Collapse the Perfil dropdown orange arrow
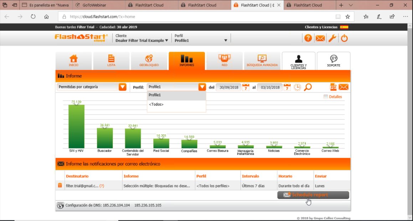 (x=202, y=87)
